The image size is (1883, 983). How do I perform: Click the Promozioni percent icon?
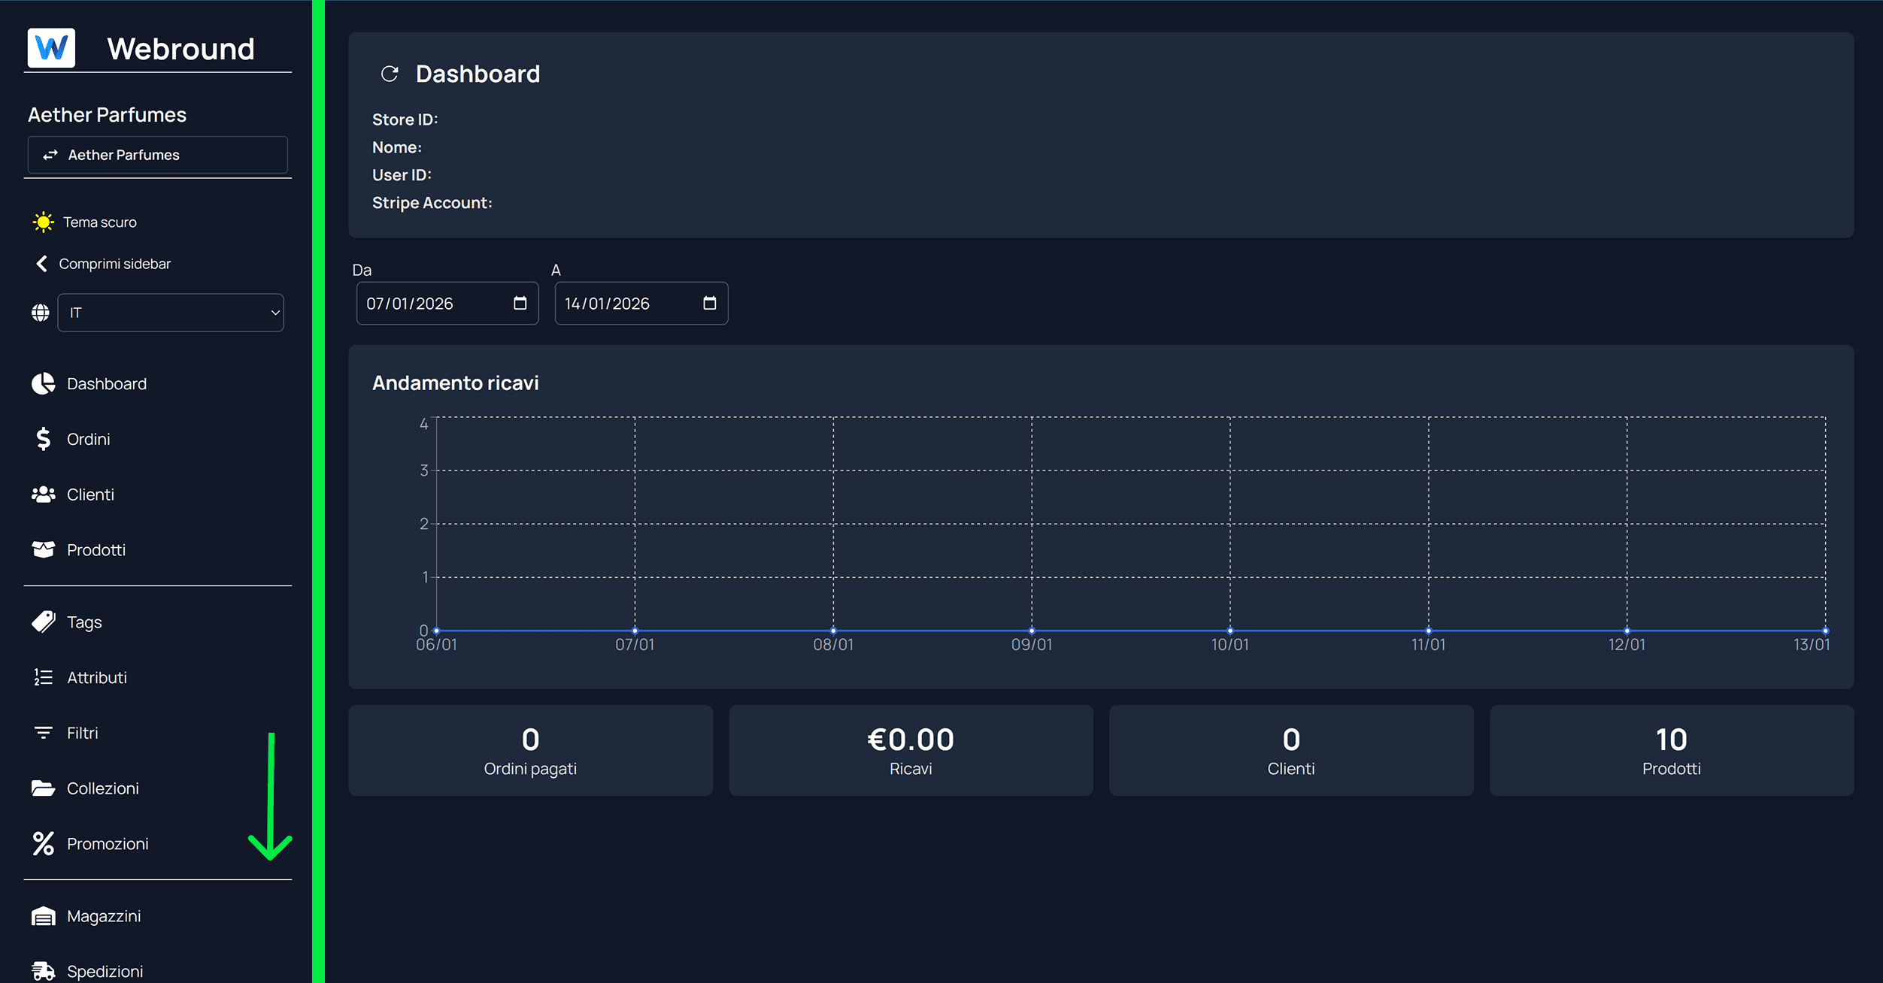pos(43,843)
